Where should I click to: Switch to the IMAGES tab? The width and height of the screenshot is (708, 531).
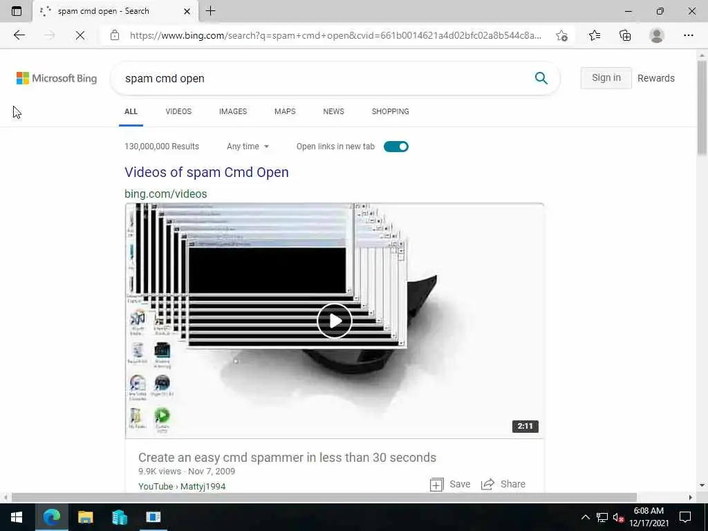pyautogui.click(x=233, y=111)
